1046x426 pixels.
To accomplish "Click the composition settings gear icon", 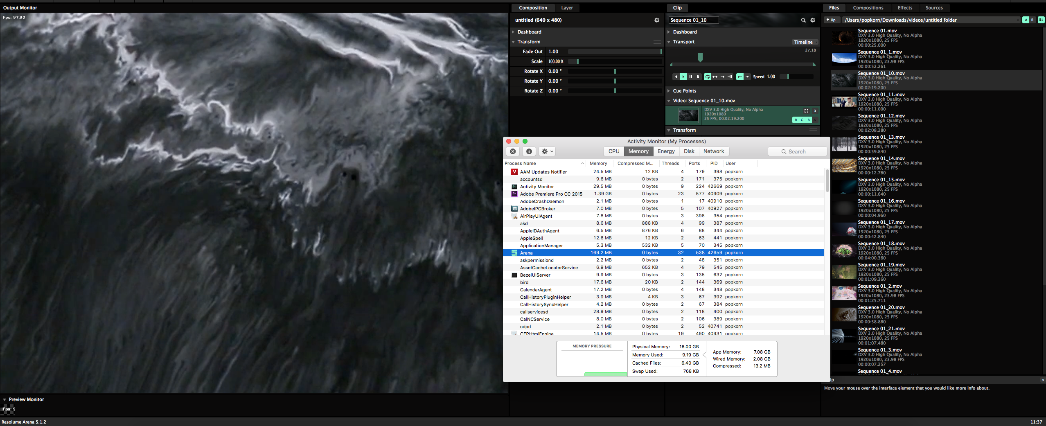I will pos(657,20).
